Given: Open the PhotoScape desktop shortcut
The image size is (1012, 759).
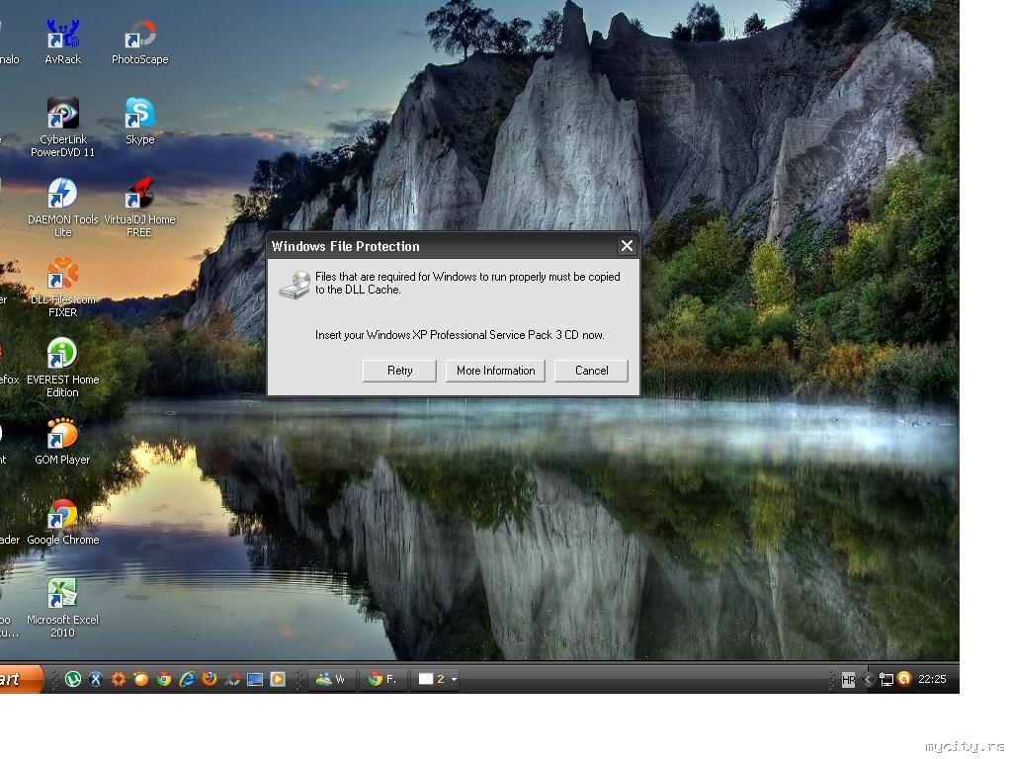Looking at the screenshot, I should (x=139, y=42).
